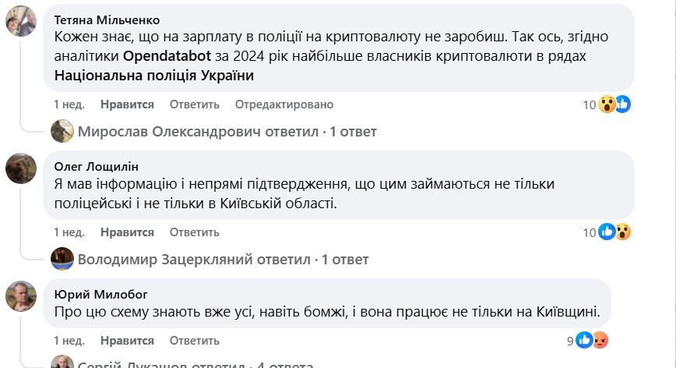The width and height of the screenshot is (676, 368).
Task: Click Тетяна Мільченко's profile avatar
Action: click(21, 21)
